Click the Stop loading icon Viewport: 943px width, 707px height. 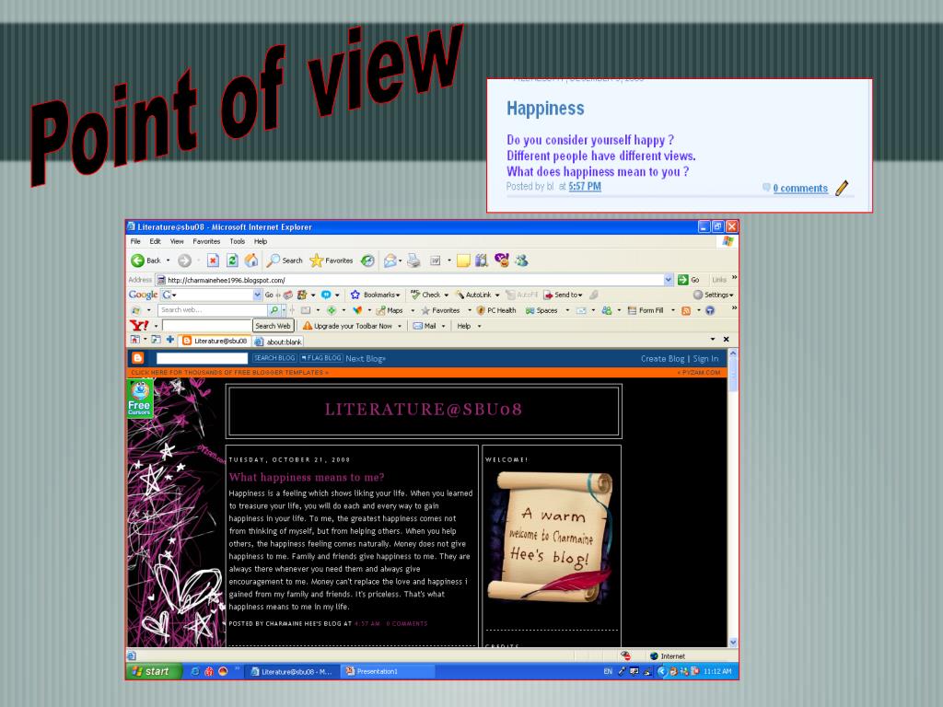pos(213,261)
